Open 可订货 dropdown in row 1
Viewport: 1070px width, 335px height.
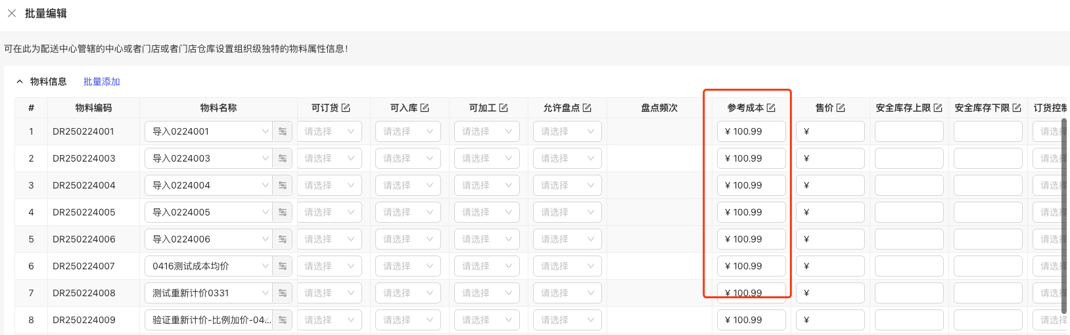pyautogui.click(x=329, y=131)
